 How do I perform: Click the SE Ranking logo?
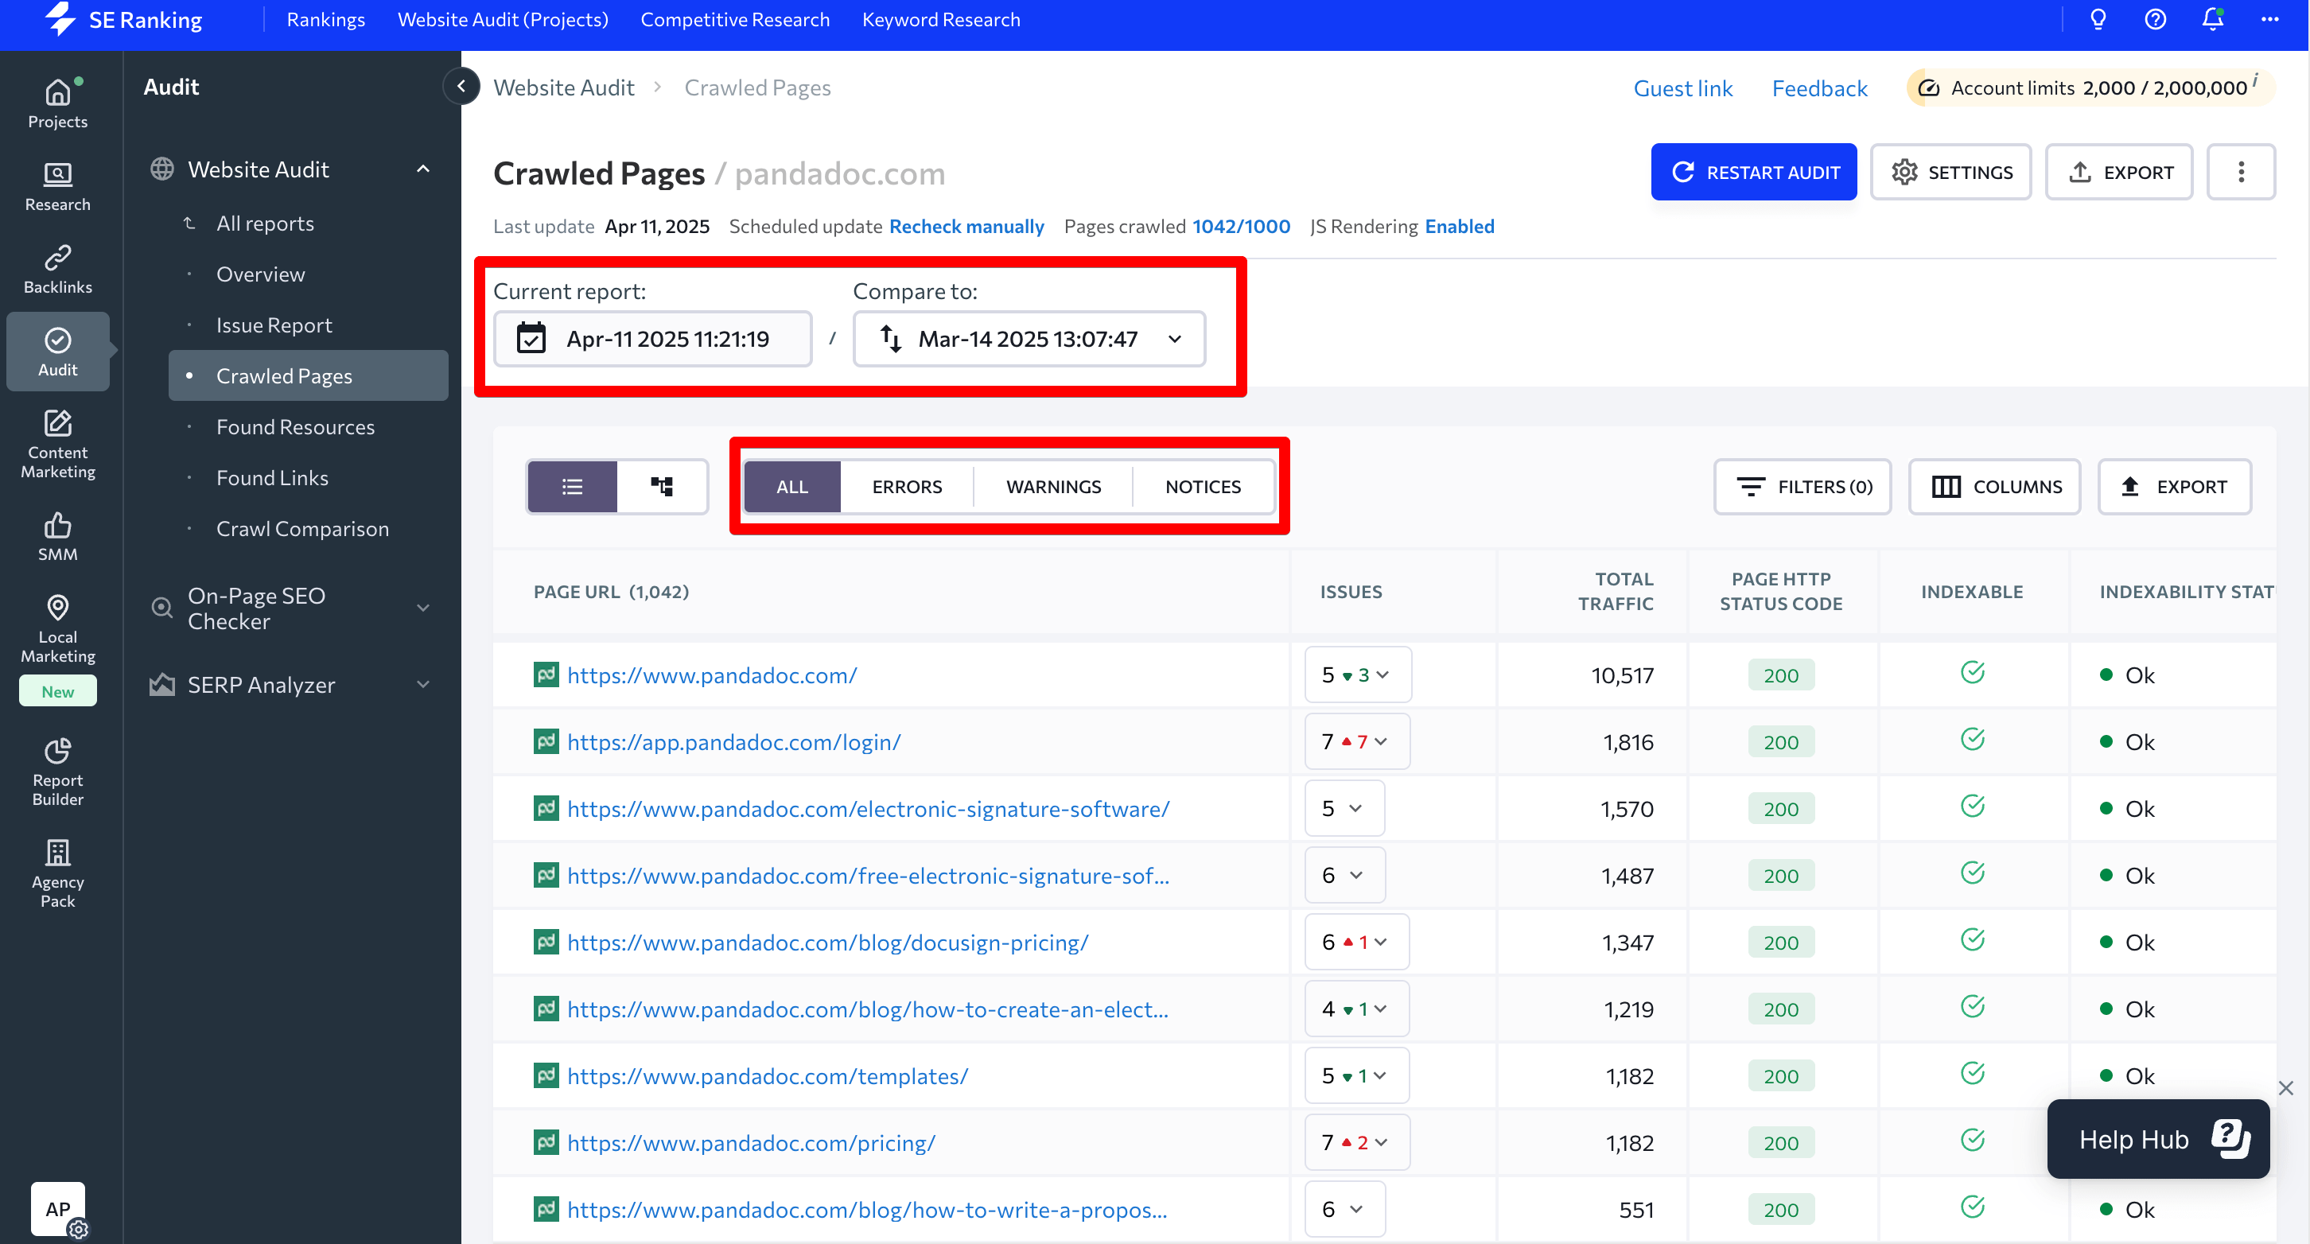pyautogui.click(x=124, y=20)
